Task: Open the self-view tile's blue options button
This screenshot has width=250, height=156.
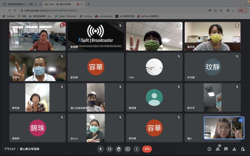Action: point(241,120)
